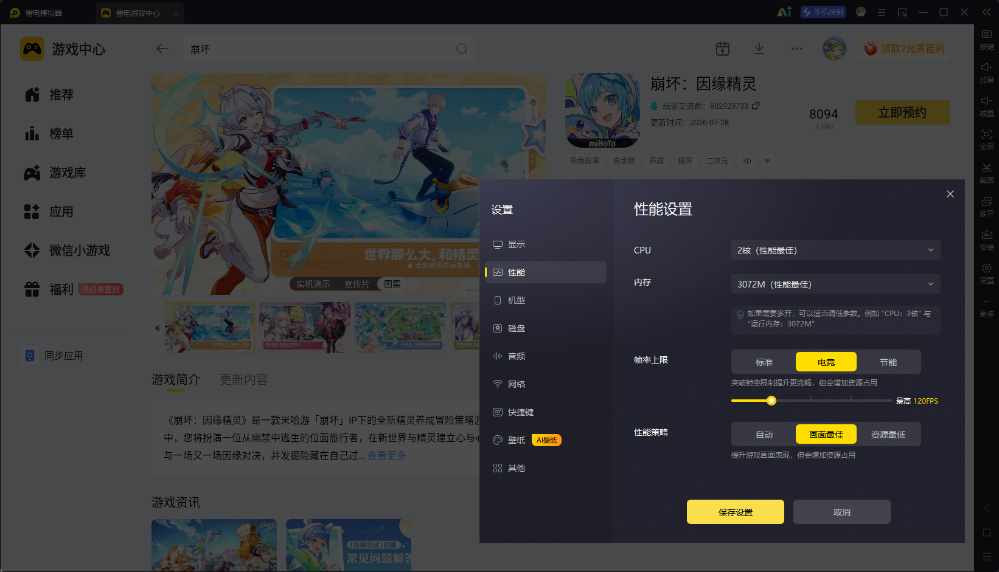Go to 推荐 in left navigation

coord(50,95)
